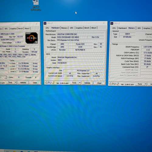
Task: Click BIOS version 4803 field
Action: pyautogui.click(x=81, y=60)
